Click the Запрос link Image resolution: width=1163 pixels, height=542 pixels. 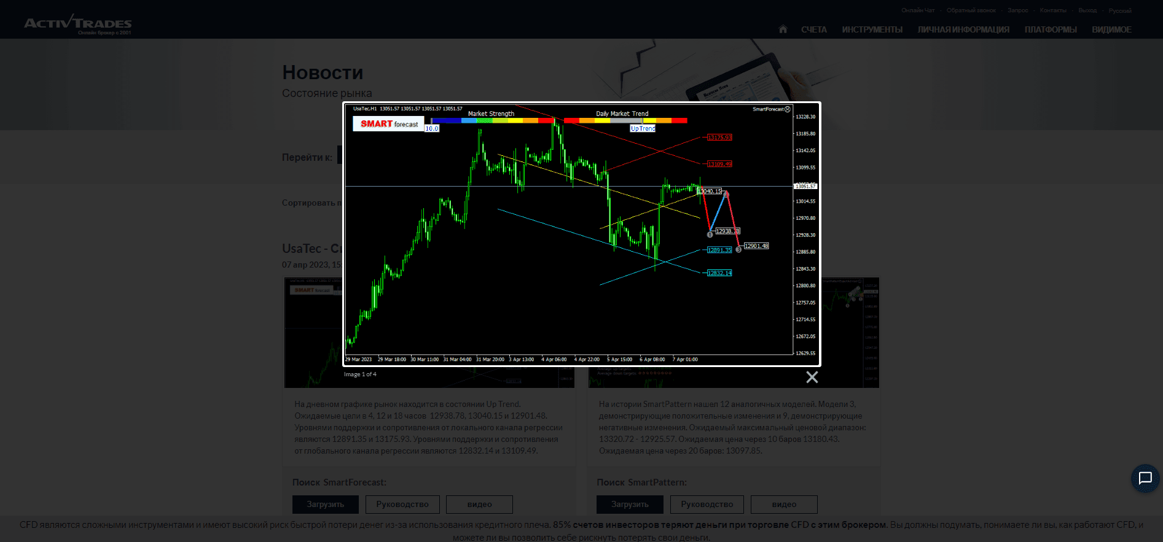[x=1018, y=10]
